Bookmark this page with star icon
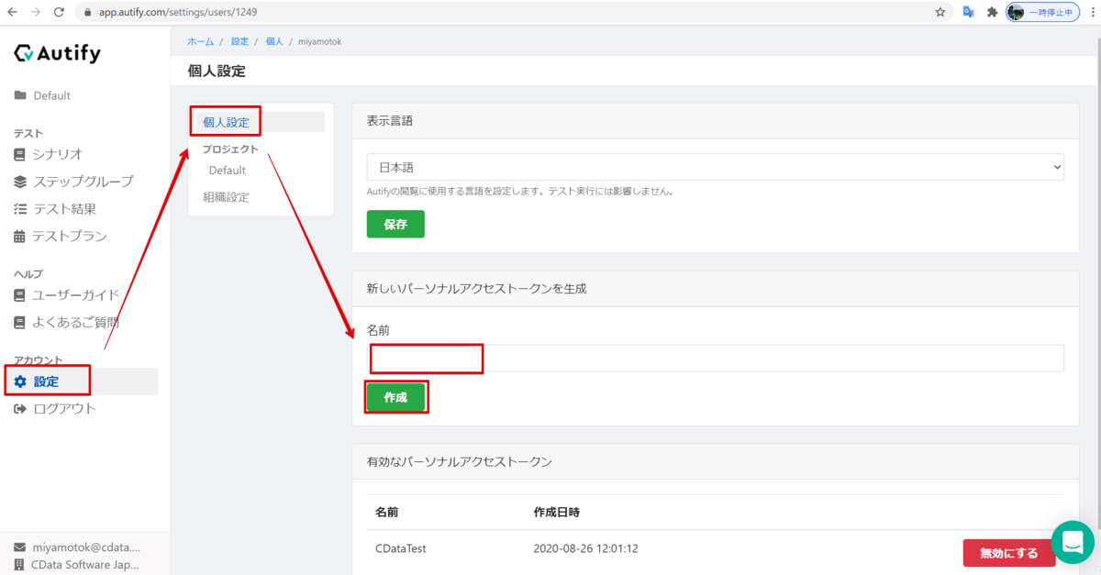Screen dimensions: 1101x575 click(x=940, y=12)
